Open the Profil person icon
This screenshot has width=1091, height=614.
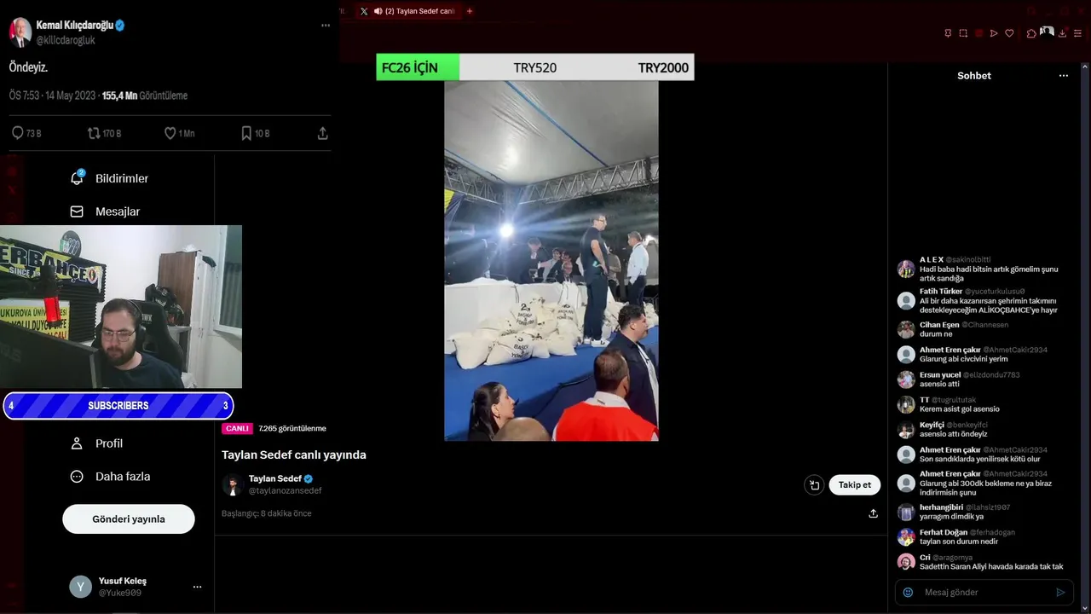click(x=77, y=443)
